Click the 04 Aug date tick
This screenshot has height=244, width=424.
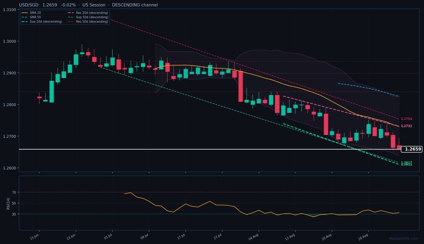coord(254,236)
